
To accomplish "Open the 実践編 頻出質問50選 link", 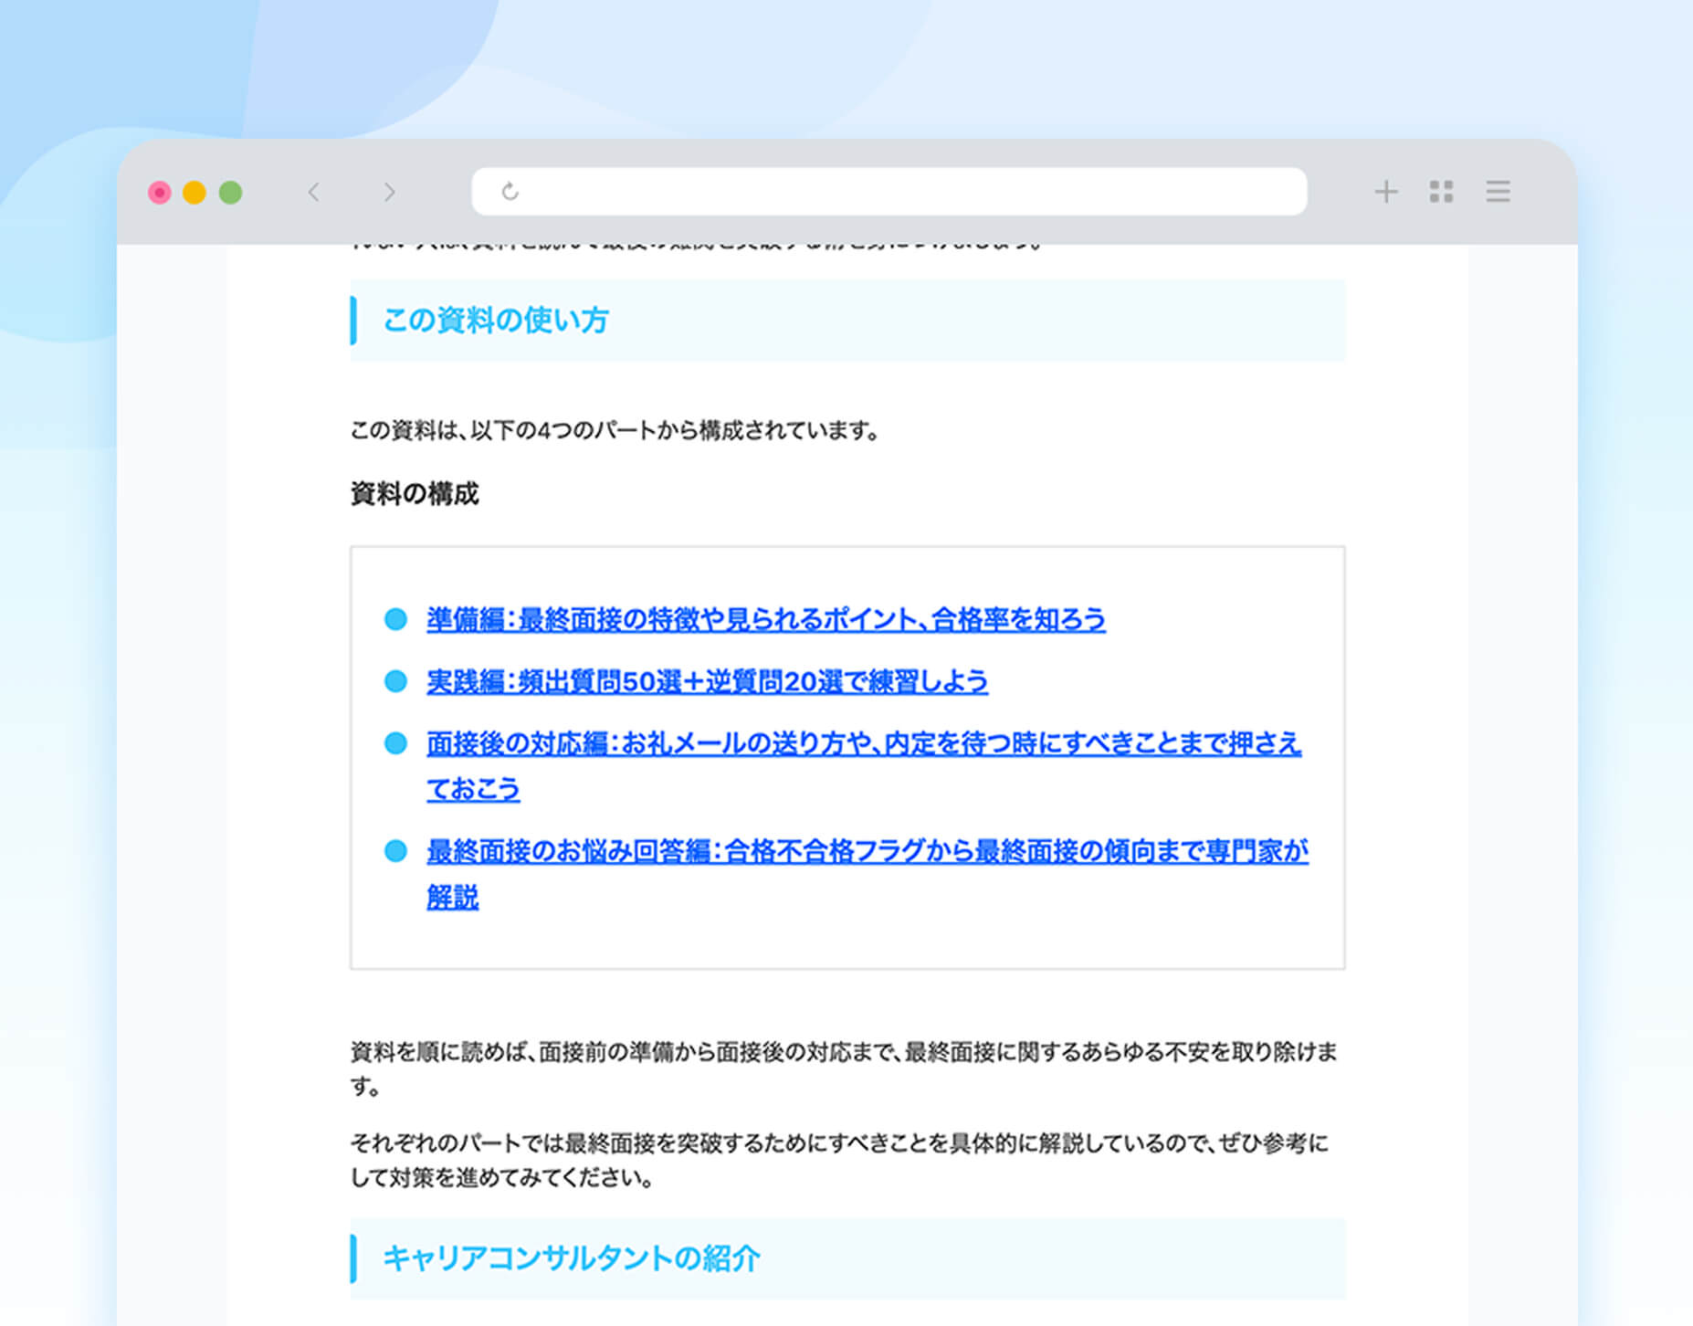I will pyautogui.click(x=707, y=681).
